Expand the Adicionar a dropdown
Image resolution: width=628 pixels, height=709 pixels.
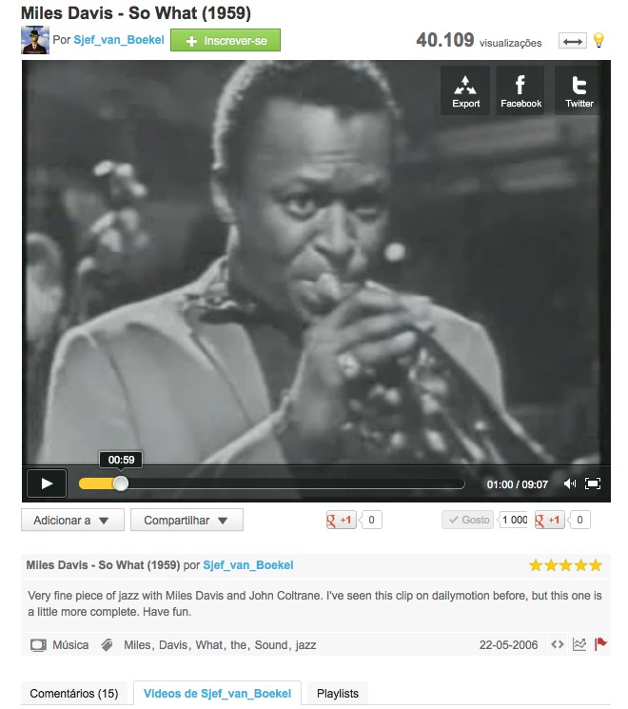tap(72, 520)
